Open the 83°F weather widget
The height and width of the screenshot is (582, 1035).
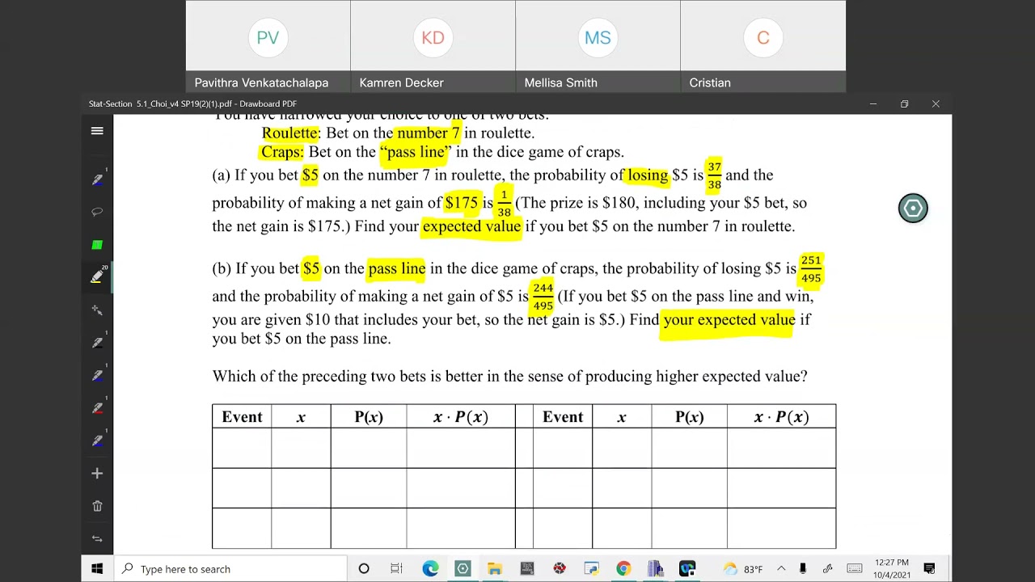coord(742,569)
